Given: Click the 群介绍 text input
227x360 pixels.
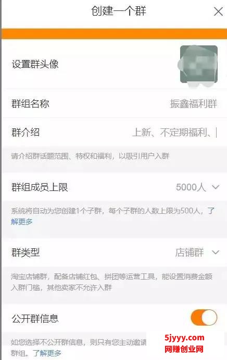Looking at the screenshot, I should pyautogui.click(x=174, y=133).
